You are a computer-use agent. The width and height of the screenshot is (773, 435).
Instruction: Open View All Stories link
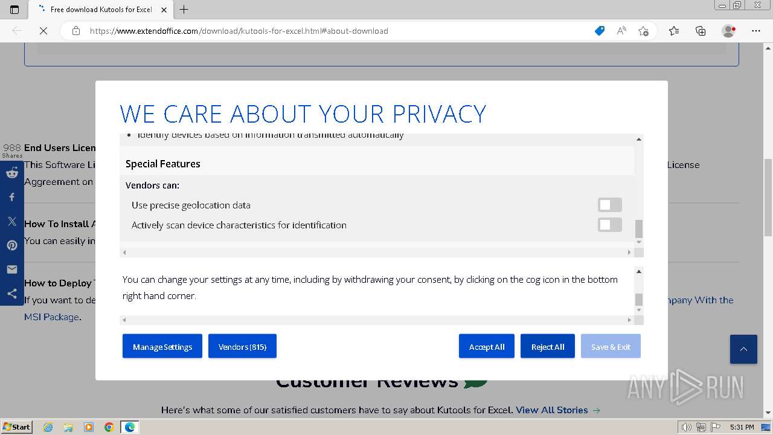click(558, 410)
